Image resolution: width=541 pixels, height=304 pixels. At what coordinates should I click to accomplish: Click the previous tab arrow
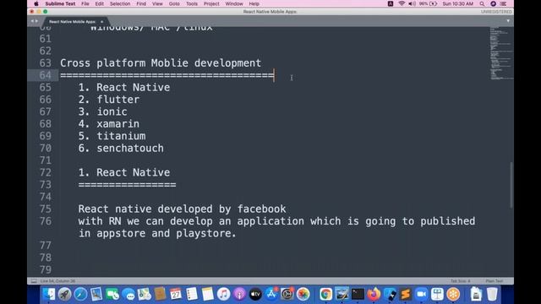click(32, 21)
